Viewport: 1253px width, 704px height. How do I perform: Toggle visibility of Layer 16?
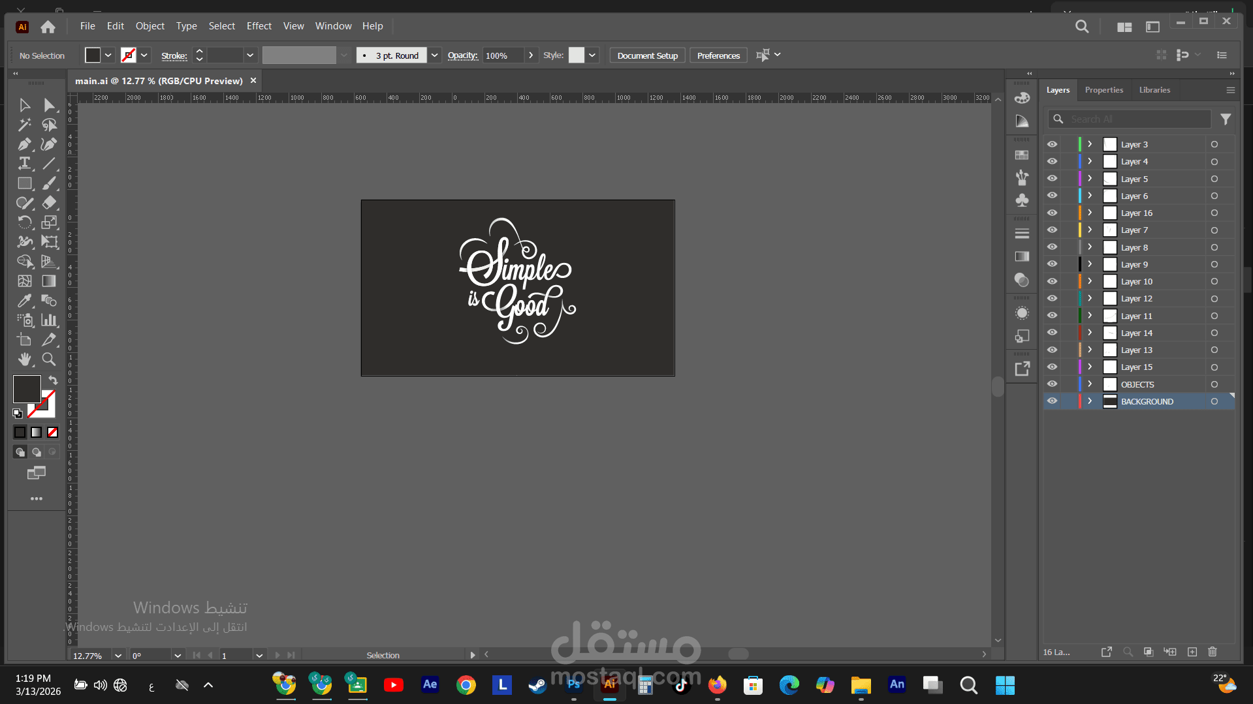click(1052, 213)
